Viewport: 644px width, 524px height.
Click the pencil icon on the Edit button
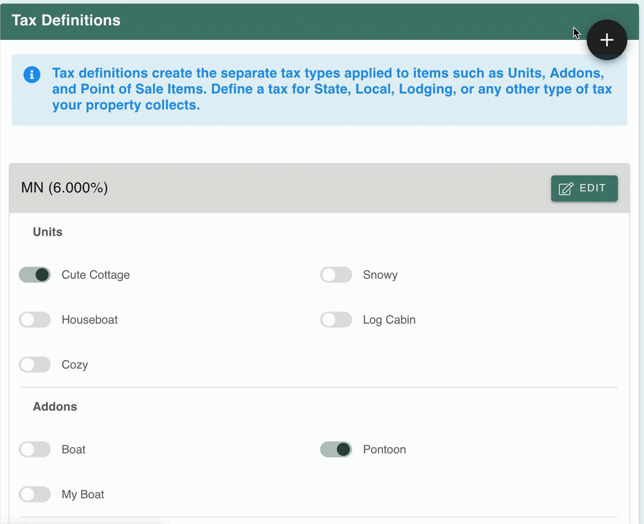tap(566, 188)
